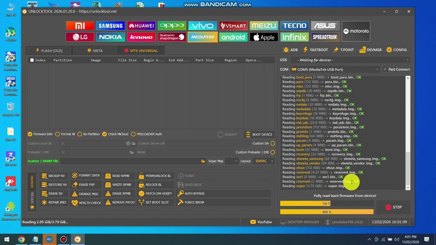
Task: Browse for Scatter DUMP file folder icon
Action: click(203, 161)
